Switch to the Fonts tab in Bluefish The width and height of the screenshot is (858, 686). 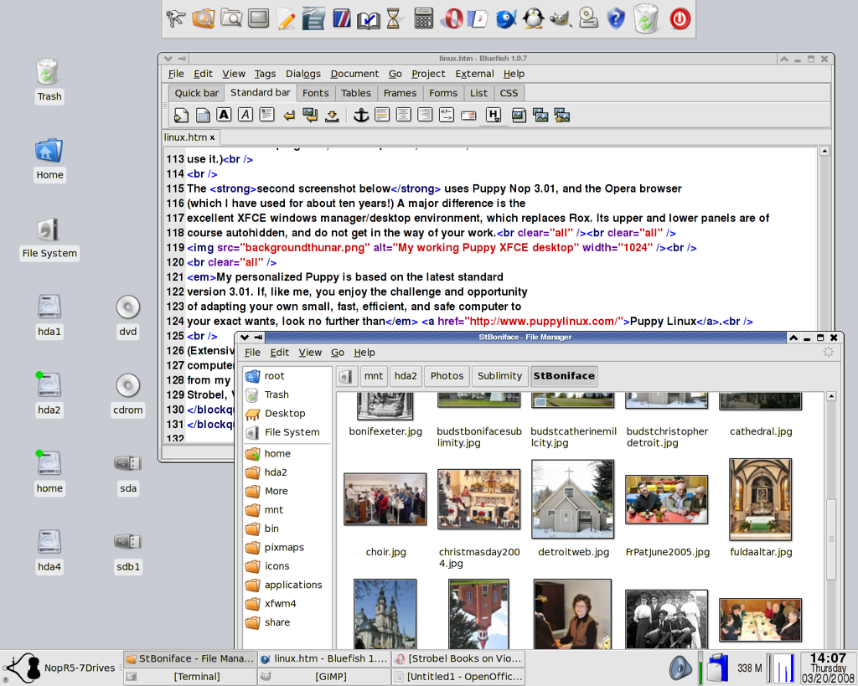pos(316,93)
